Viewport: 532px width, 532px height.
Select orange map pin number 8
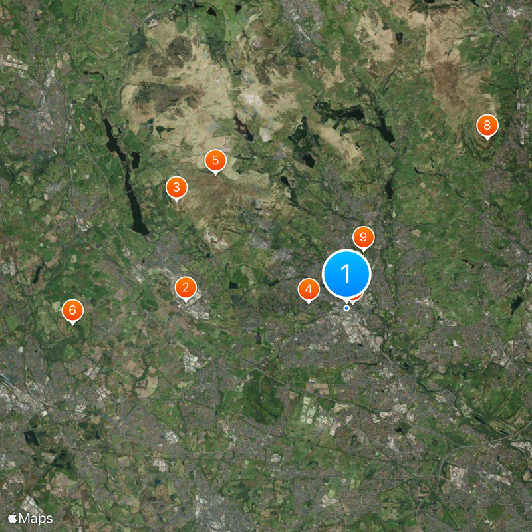point(487,126)
